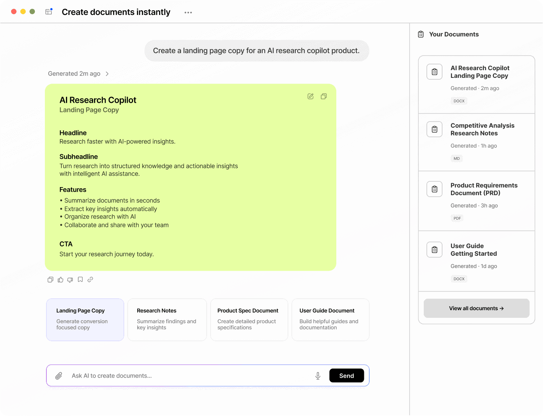This screenshot has width=543, height=416.
Task: Select the Product Spec Document template card
Action: 249,320
